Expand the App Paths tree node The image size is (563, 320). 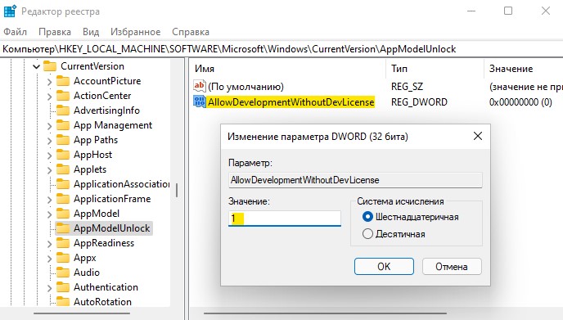(x=50, y=141)
